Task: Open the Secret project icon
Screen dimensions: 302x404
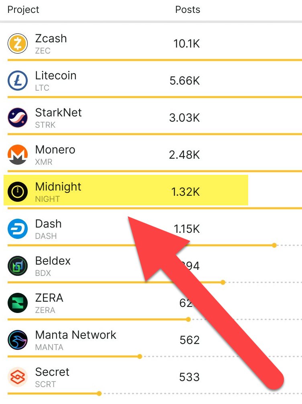Action: pyautogui.click(x=18, y=377)
